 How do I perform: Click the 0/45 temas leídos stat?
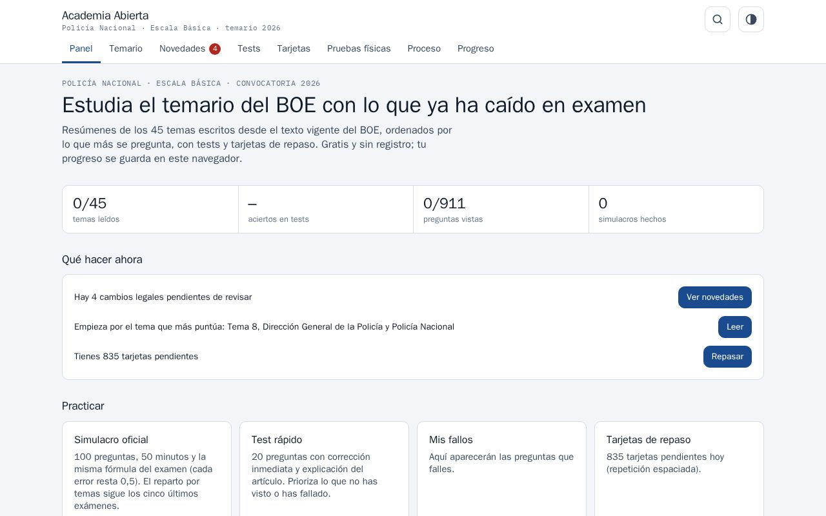click(150, 210)
